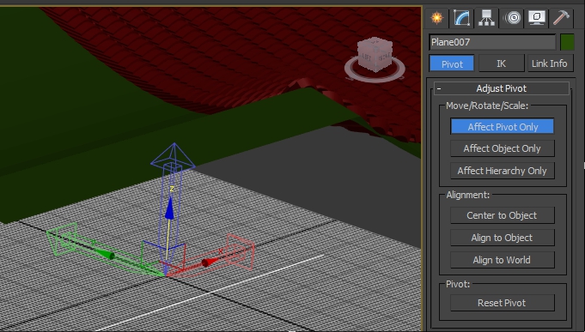The width and height of the screenshot is (585, 332).
Task: Open the Create panel star icon
Action: pos(436,17)
